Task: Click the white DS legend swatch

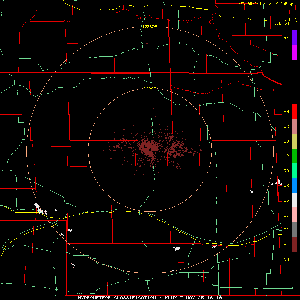Action: coord(294,200)
